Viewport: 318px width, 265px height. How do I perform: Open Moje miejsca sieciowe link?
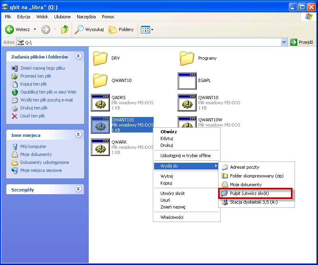tap(41, 170)
